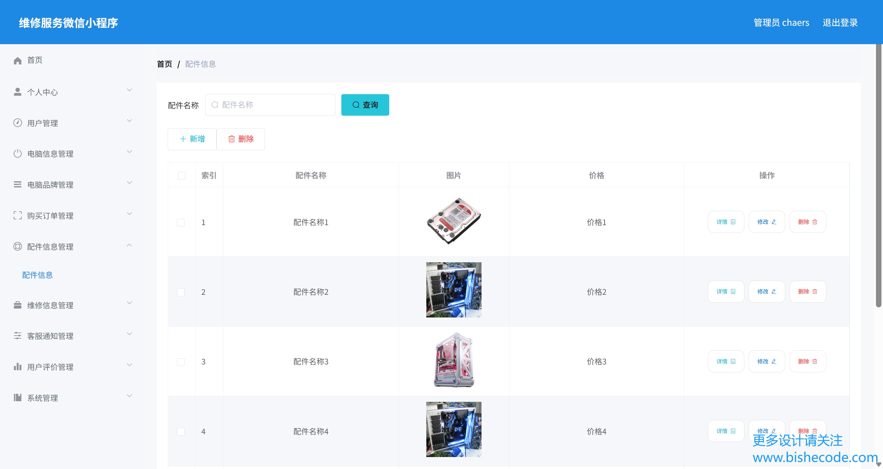Click the lifebuoy icon for 配件信息管理
The width and height of the screenshot is (883, 469).
click(x=17, y=247)
